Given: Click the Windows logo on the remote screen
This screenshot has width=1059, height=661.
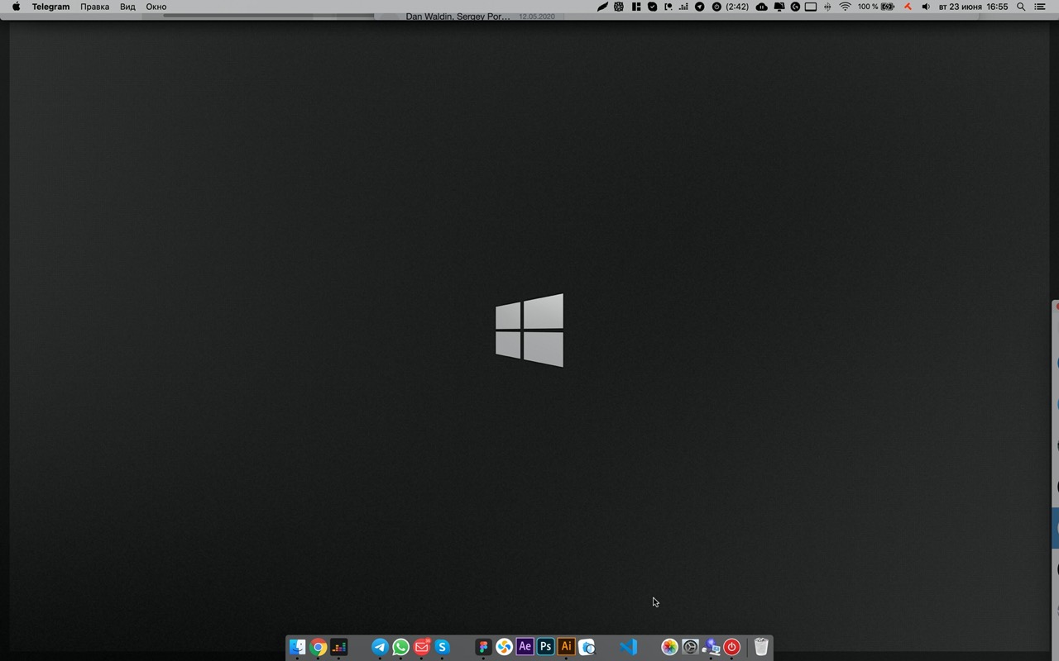Looking at the screenshot, I should click(x=529, y=330).
